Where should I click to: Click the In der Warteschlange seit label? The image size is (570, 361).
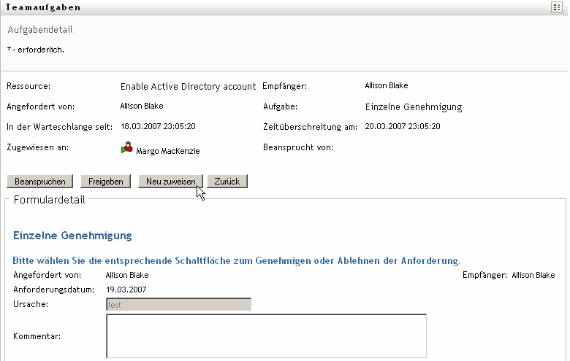pos(60,127)
